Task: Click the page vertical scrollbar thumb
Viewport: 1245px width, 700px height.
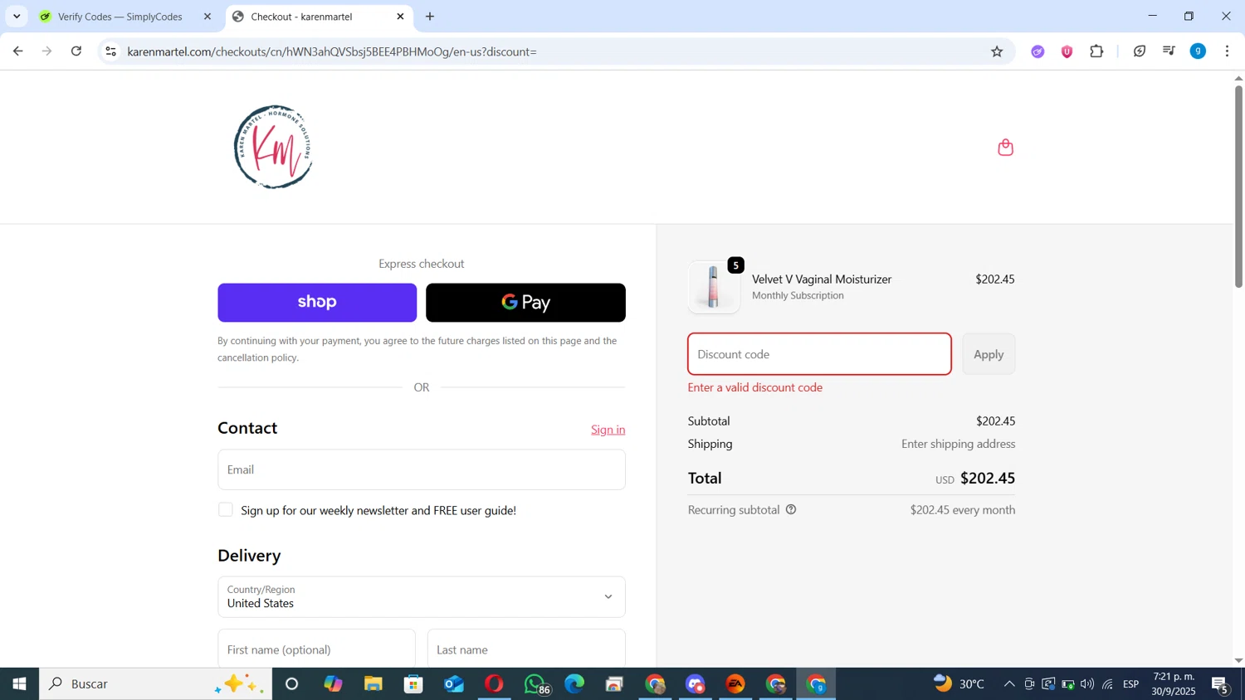Action: pyautogui.click(x=1238, y=187)
